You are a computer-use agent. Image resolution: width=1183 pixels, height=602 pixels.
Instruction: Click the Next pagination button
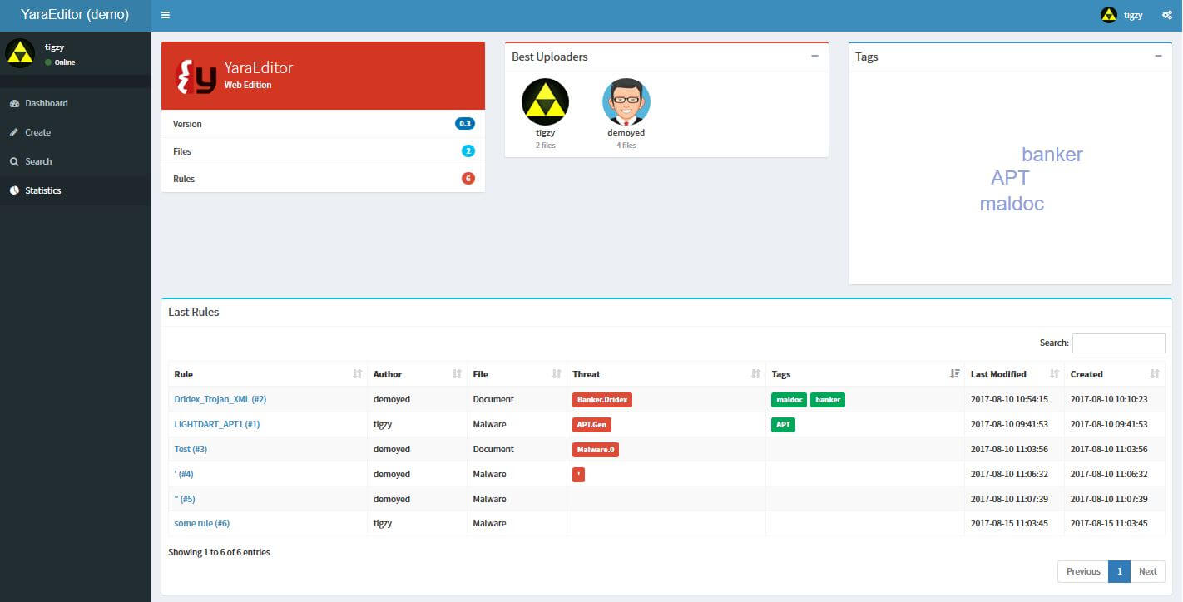tap(1147, 571)
